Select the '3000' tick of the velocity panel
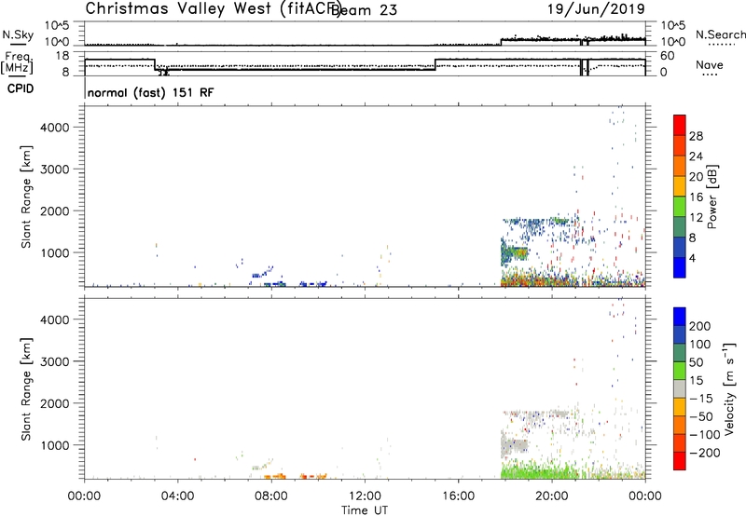746x516 pixels. (55, 361)
